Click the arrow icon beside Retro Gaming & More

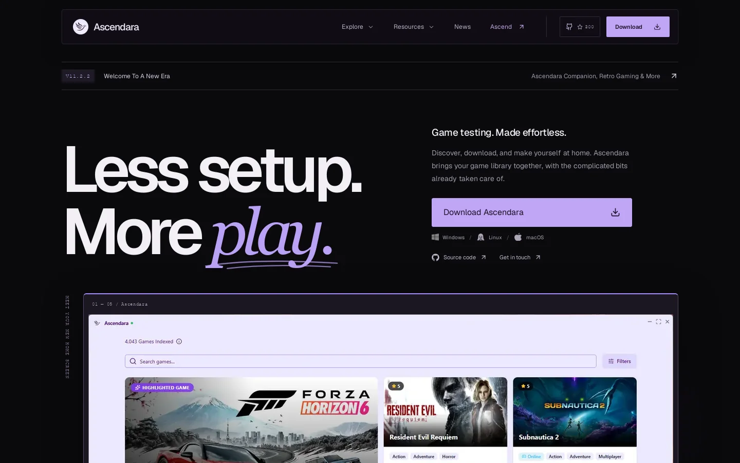tap(674, 76)
